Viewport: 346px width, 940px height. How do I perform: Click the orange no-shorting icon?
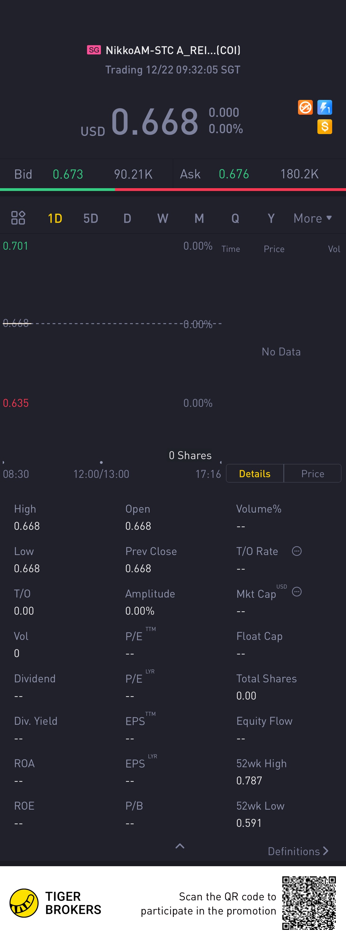pyautogui.click(x=305, y=107)
